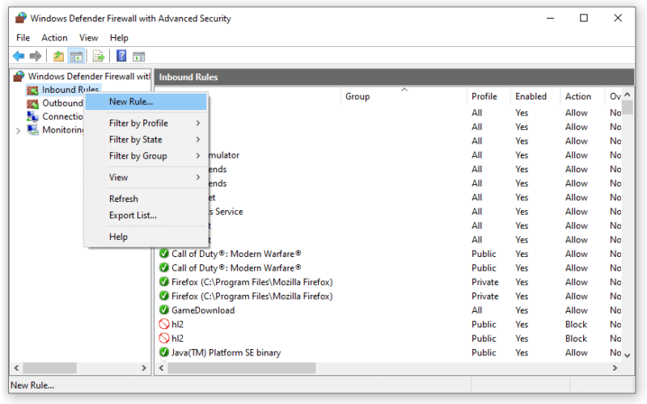Expand the Monitoring tree node arrow
This screenshot has height=404, width=647.
[x=18, y=131]
